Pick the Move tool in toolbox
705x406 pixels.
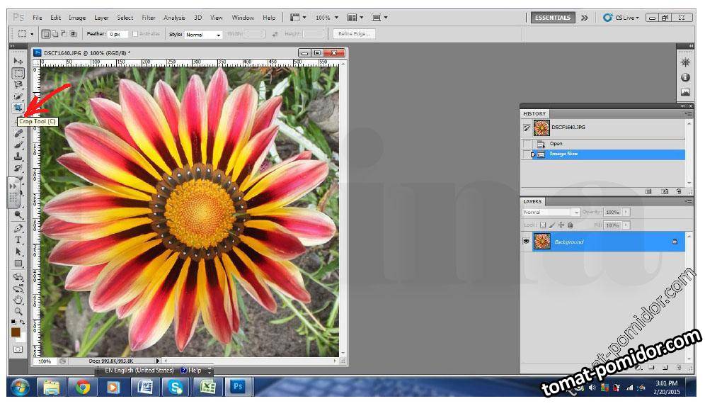pyautogui.click(x=18, y=61)
